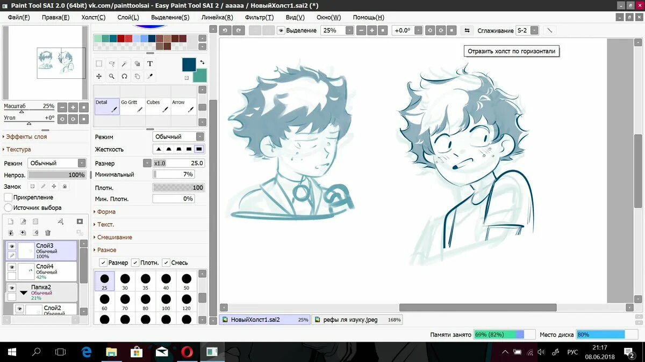
Task: Expand the Смешивание section
Action: [114, 237]
